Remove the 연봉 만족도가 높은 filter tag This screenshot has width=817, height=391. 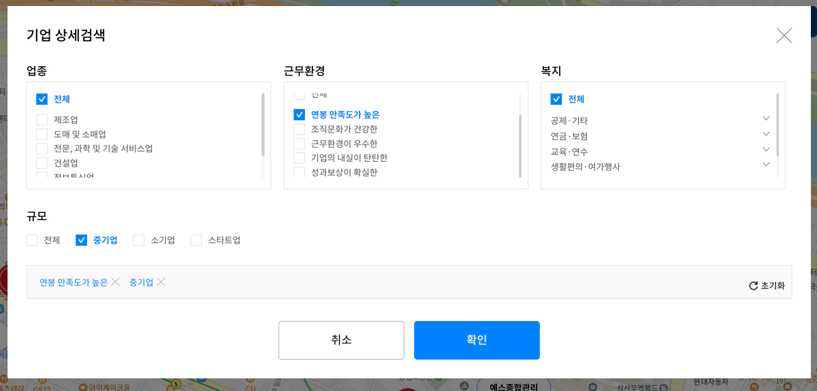click(x=116, y=282)
